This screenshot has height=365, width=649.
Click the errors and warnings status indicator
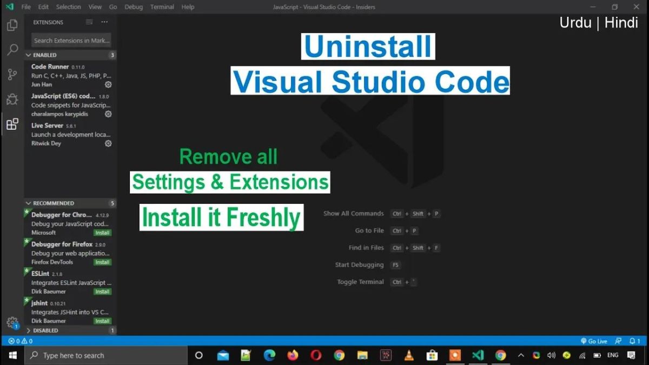point(21,341)
